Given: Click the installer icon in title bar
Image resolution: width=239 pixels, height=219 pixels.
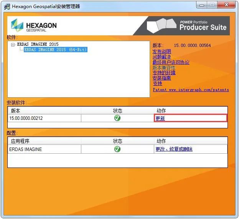Looking at the screenshot, I should pyautogui.click(x=7, y=7).
